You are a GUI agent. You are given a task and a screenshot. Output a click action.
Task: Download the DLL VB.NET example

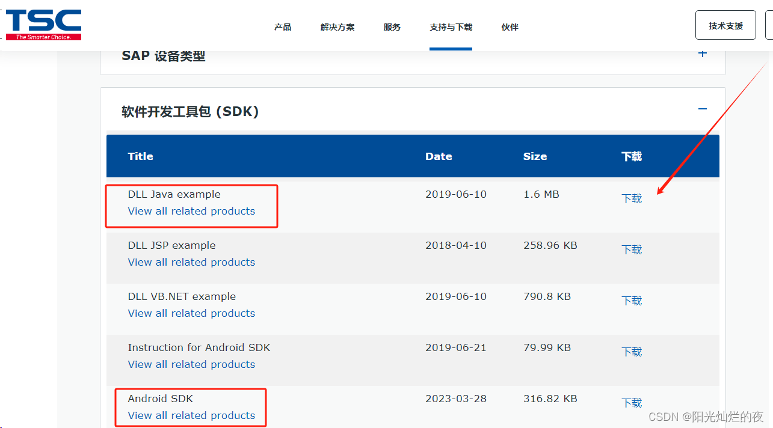click(632, 300)
